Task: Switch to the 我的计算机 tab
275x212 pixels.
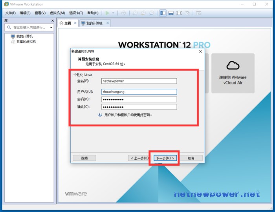Action: [94, 23]
